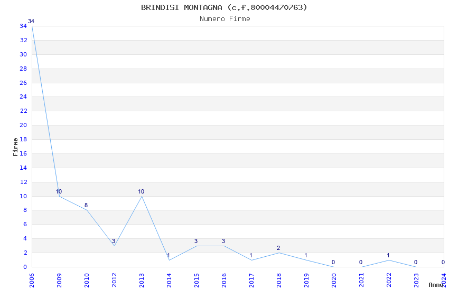
Task: Click year 2009 on the x-axis
Action: 59,281
